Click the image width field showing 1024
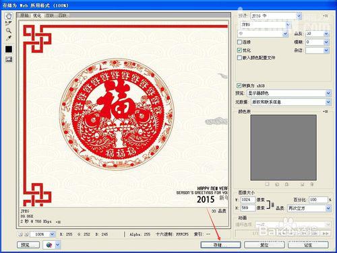337x253 pixels. coord(248,200)
